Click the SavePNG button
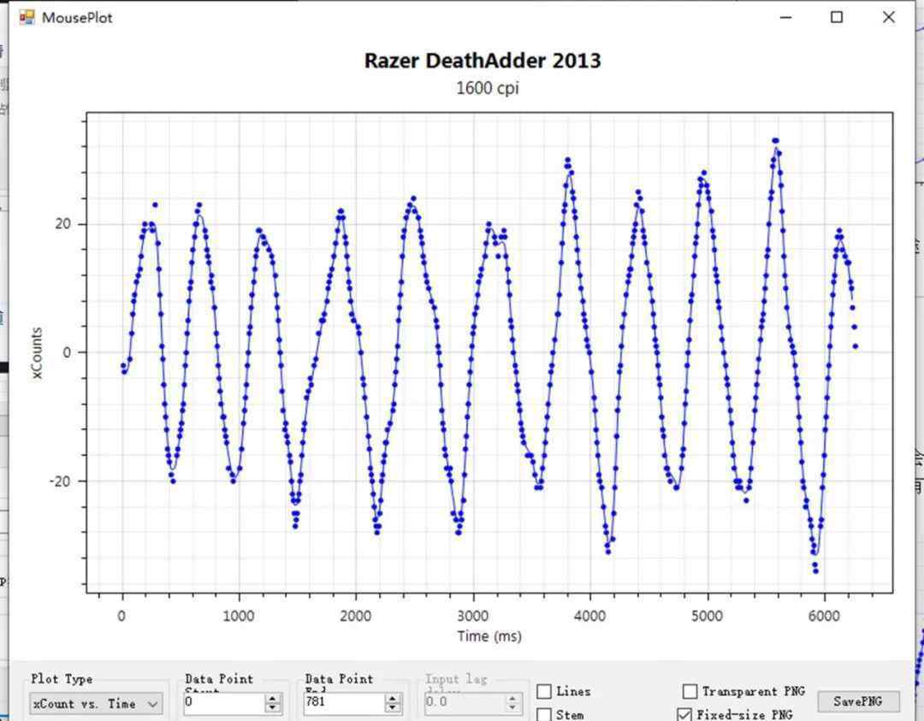 click(x=858, y=701)
